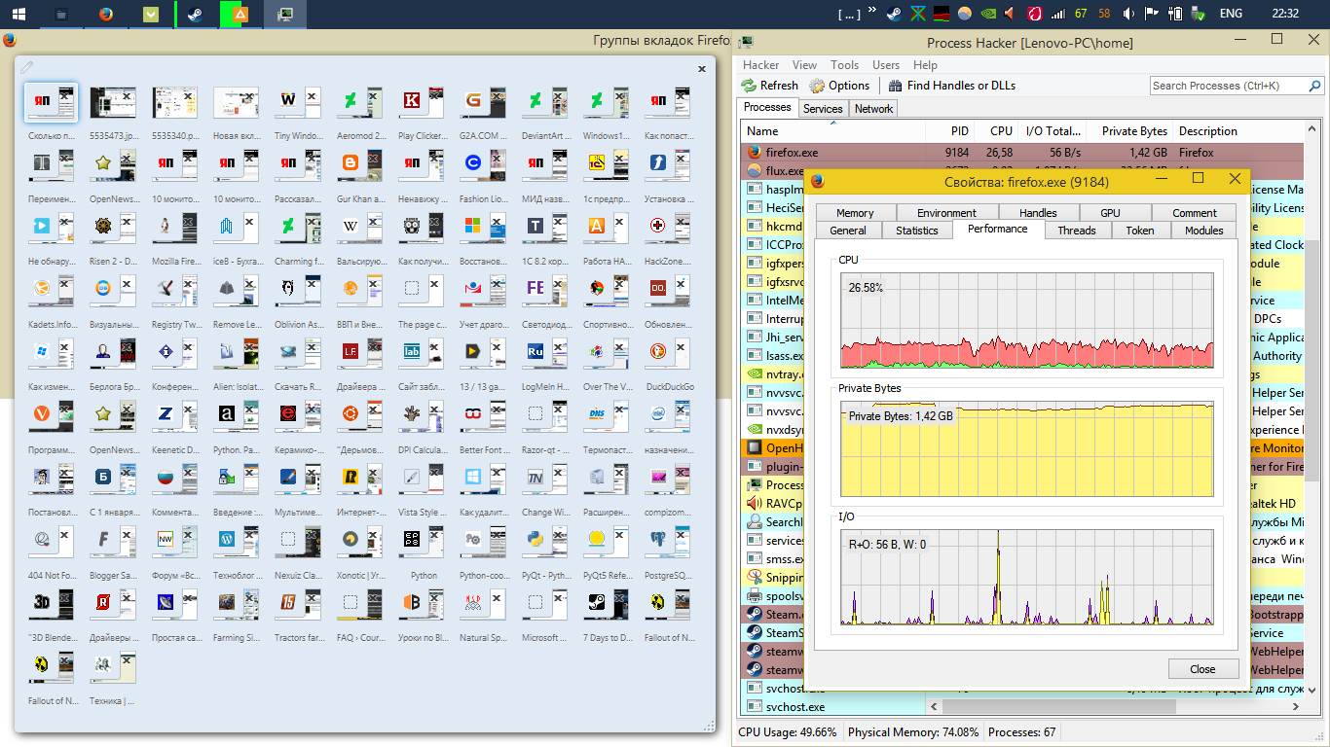1330x747 pixels.
Task: Click the magnifier icon in the Searchl row
Action: tap(754, 522)
